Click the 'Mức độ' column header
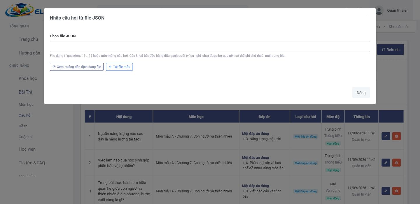The height and width of the screenshot is (204, 420). (333, 117)
